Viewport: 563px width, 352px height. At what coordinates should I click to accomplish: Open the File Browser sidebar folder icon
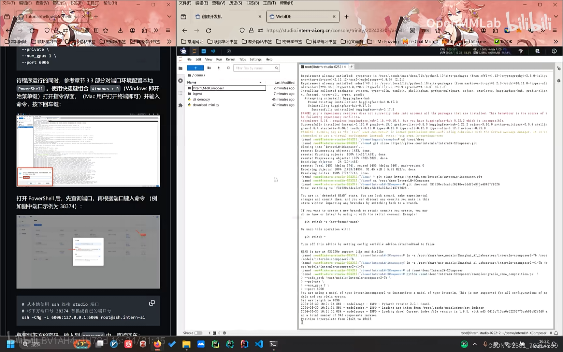(180, 68)
